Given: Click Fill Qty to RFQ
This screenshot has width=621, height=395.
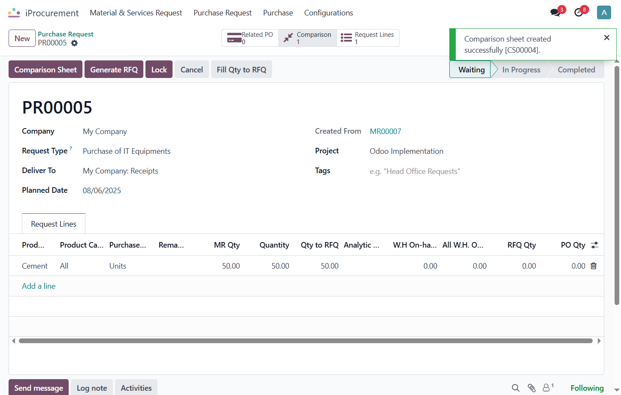Looking at the screenshot, I should point(242,69).
